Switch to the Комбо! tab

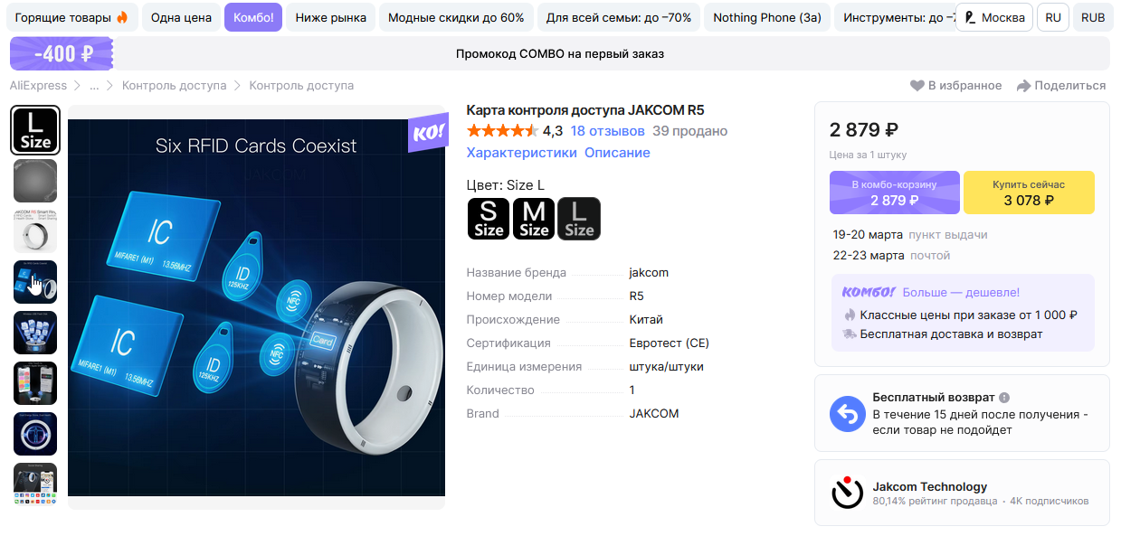(x=253, y=17)
